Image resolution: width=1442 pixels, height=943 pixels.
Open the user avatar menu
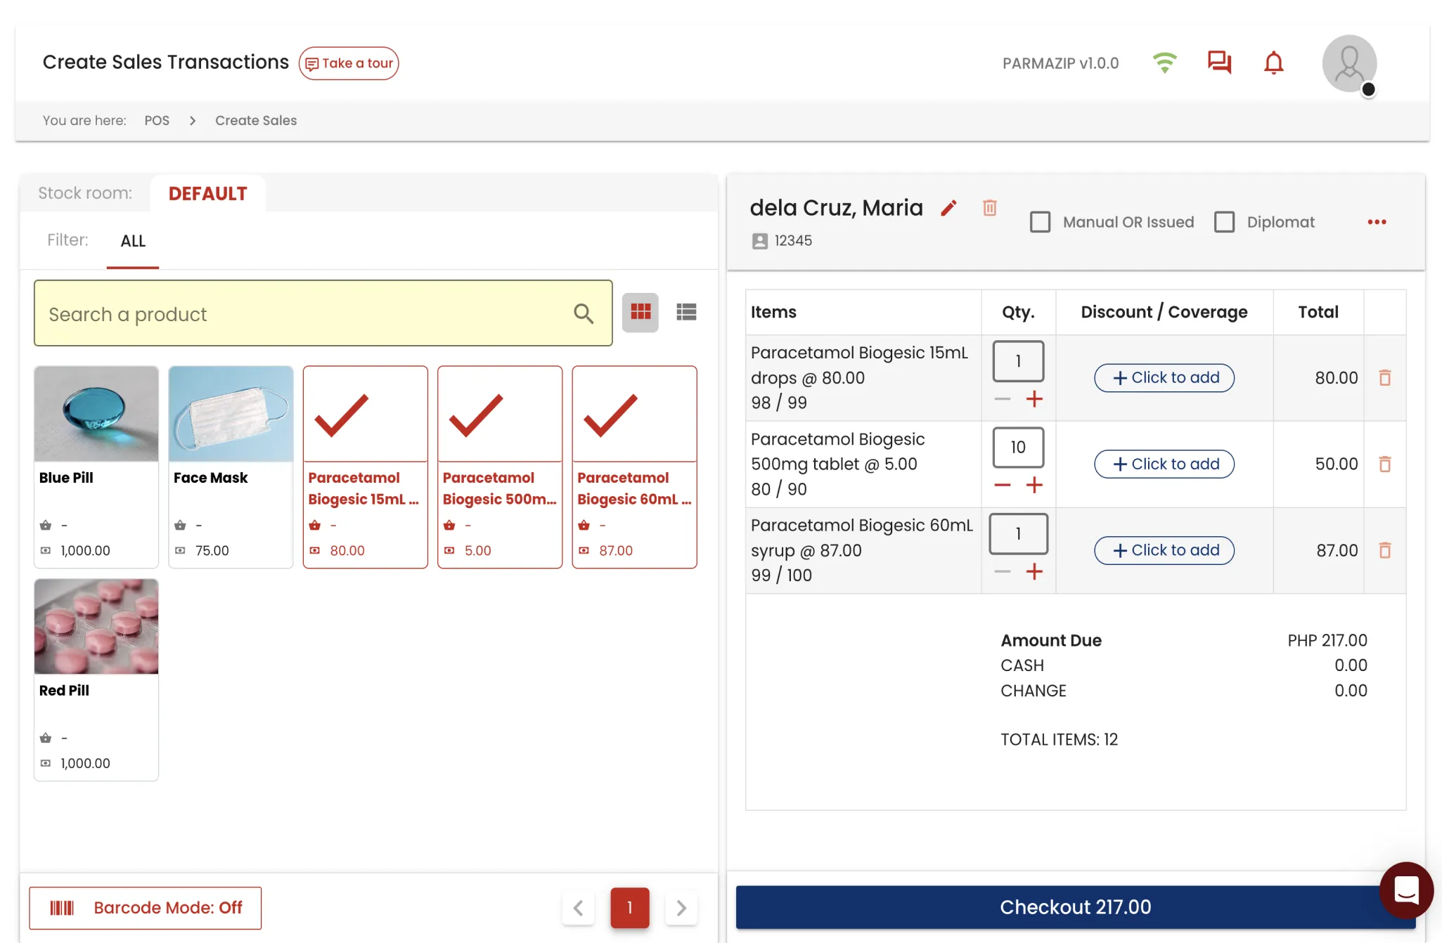click(x=1348, y=64)
